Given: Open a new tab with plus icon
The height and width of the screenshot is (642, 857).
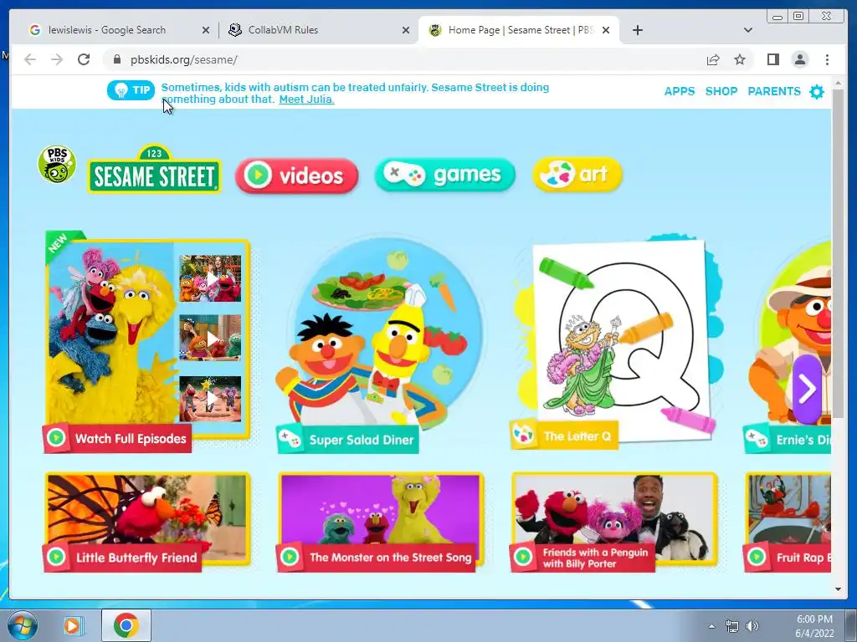Looking at the screenshot, I should (x=637, y=30).
